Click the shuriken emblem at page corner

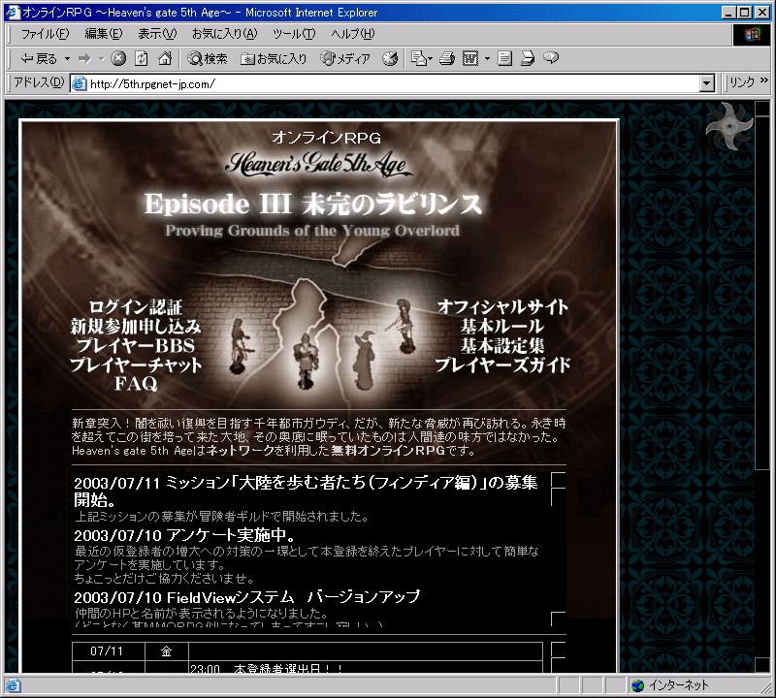(x=729, y=126)
